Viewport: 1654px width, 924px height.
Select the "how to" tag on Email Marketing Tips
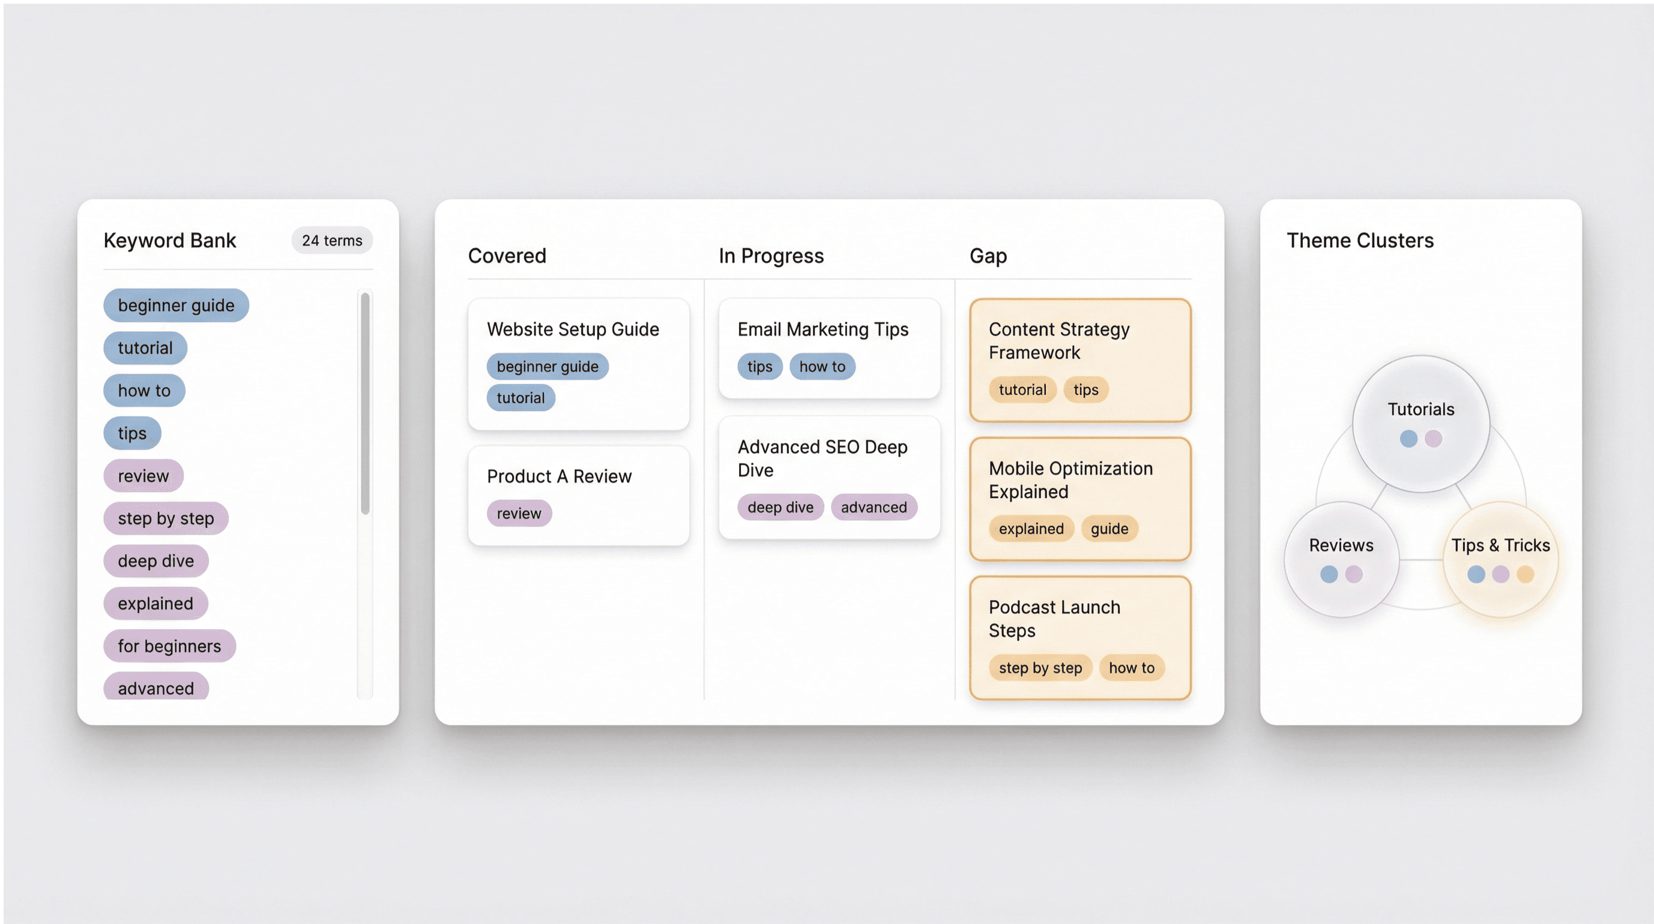(822, 367)
